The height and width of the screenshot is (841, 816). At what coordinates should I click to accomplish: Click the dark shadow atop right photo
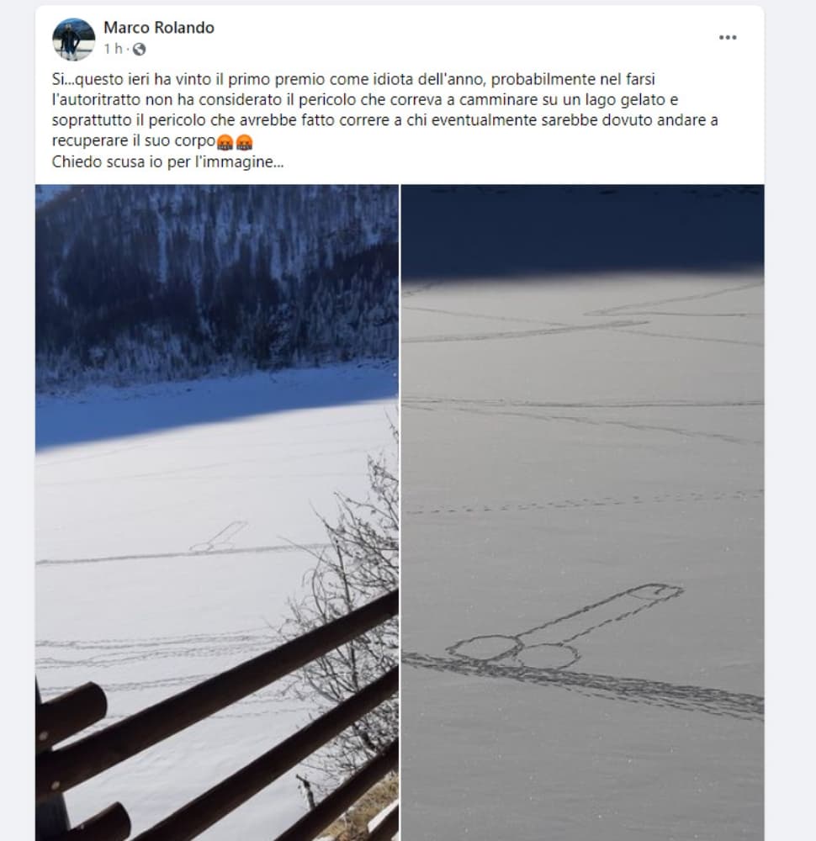[583, 232]
